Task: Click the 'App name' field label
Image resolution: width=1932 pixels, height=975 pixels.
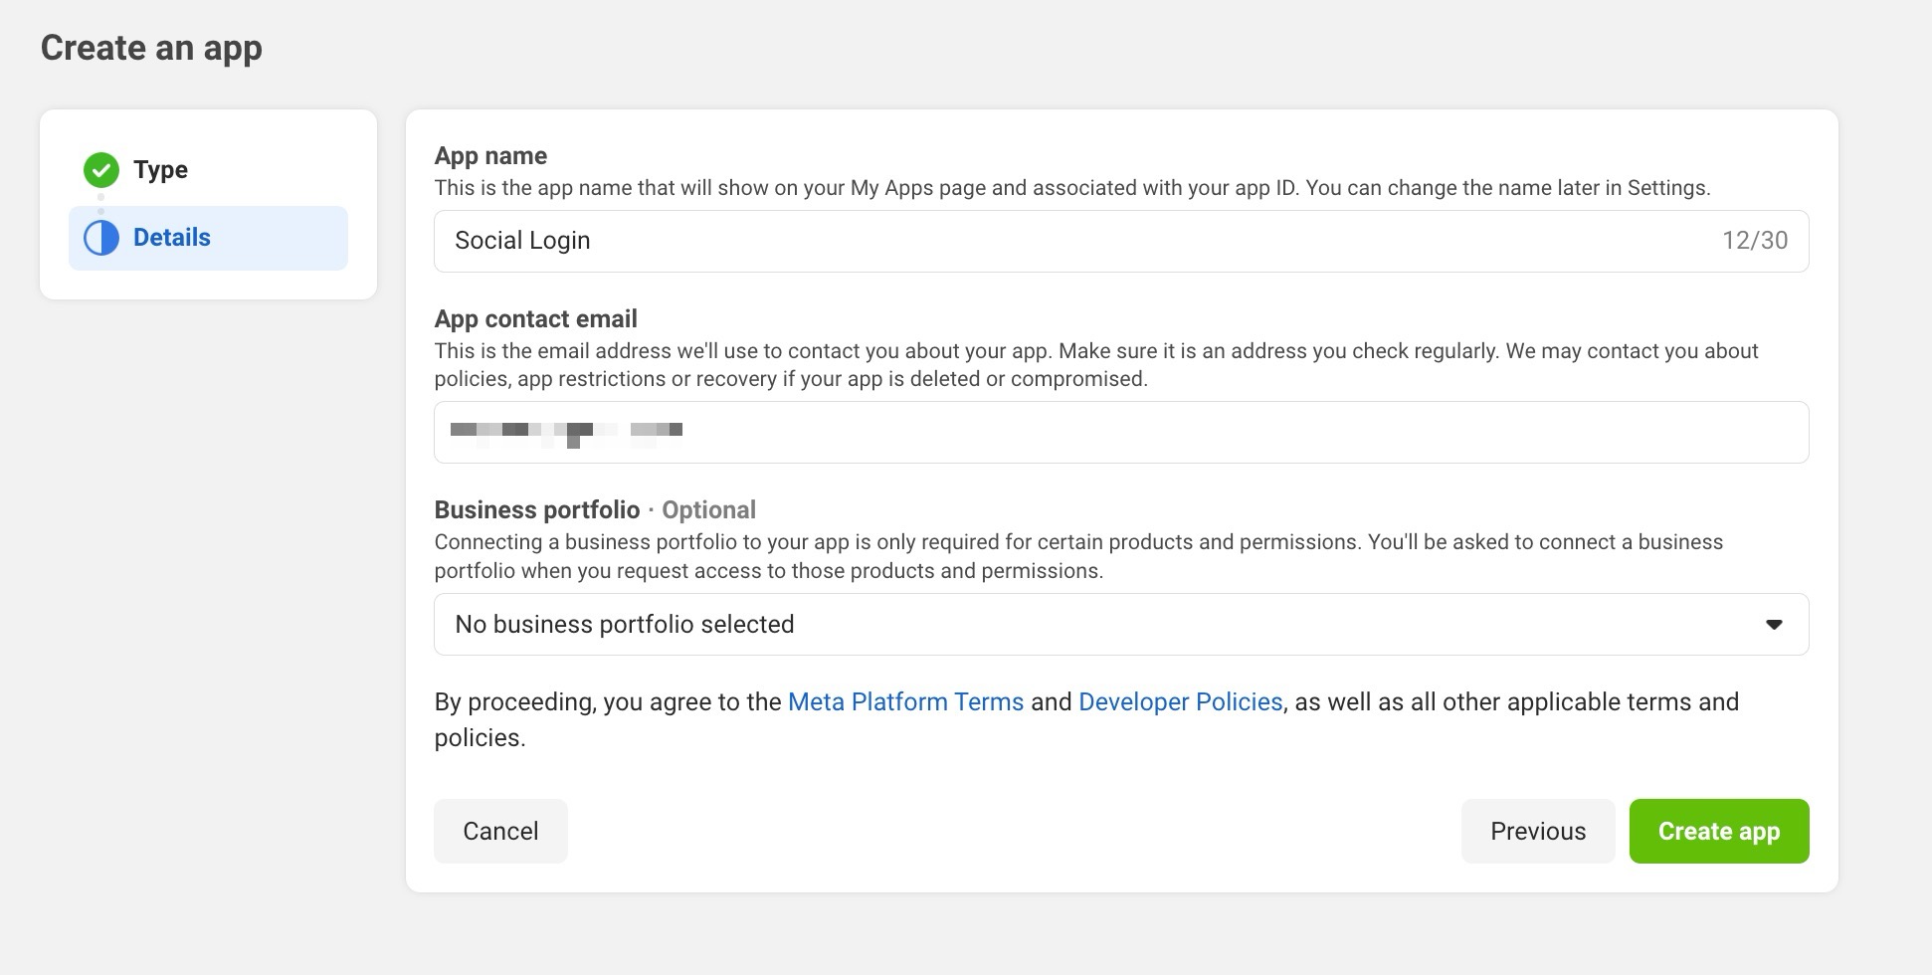Action: (490, 156)
